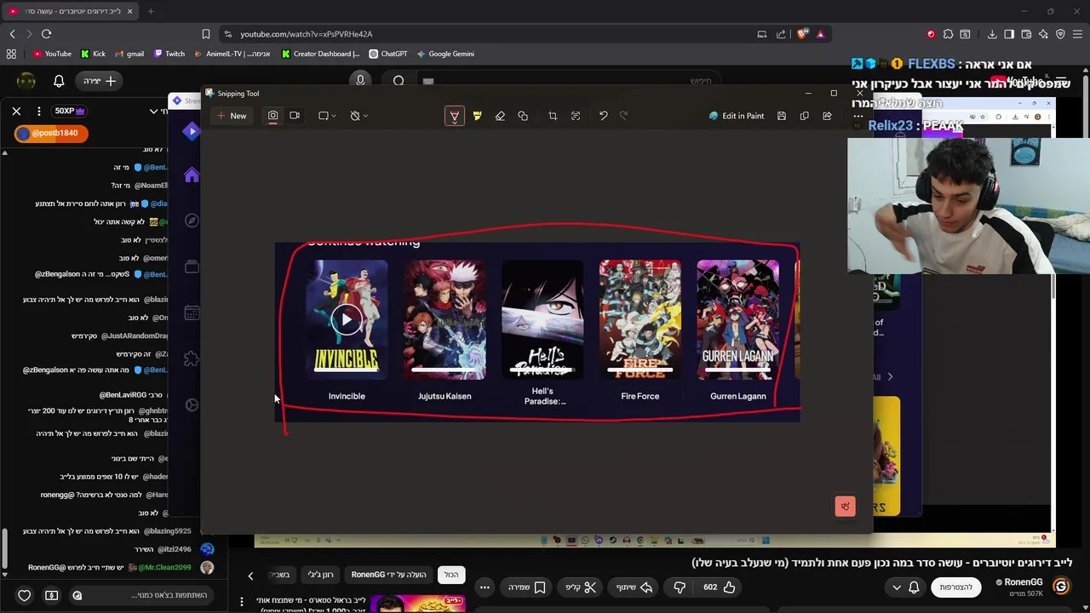Image resolution: width=1090 pixels, height=613 pixels.
Task: Expand the live chat mode dropdown chevron
Action: tap(153, 111)
